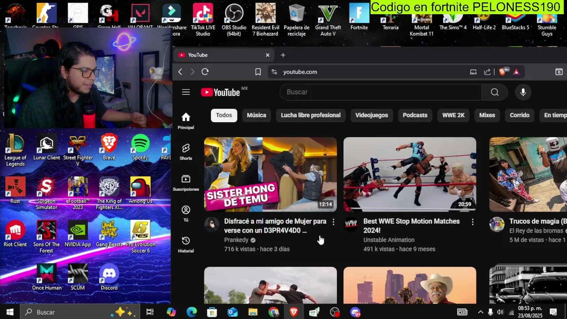Open the SCUM desktop shortcut
Viewport: 567px width, 319px height.
click(78, 277)
